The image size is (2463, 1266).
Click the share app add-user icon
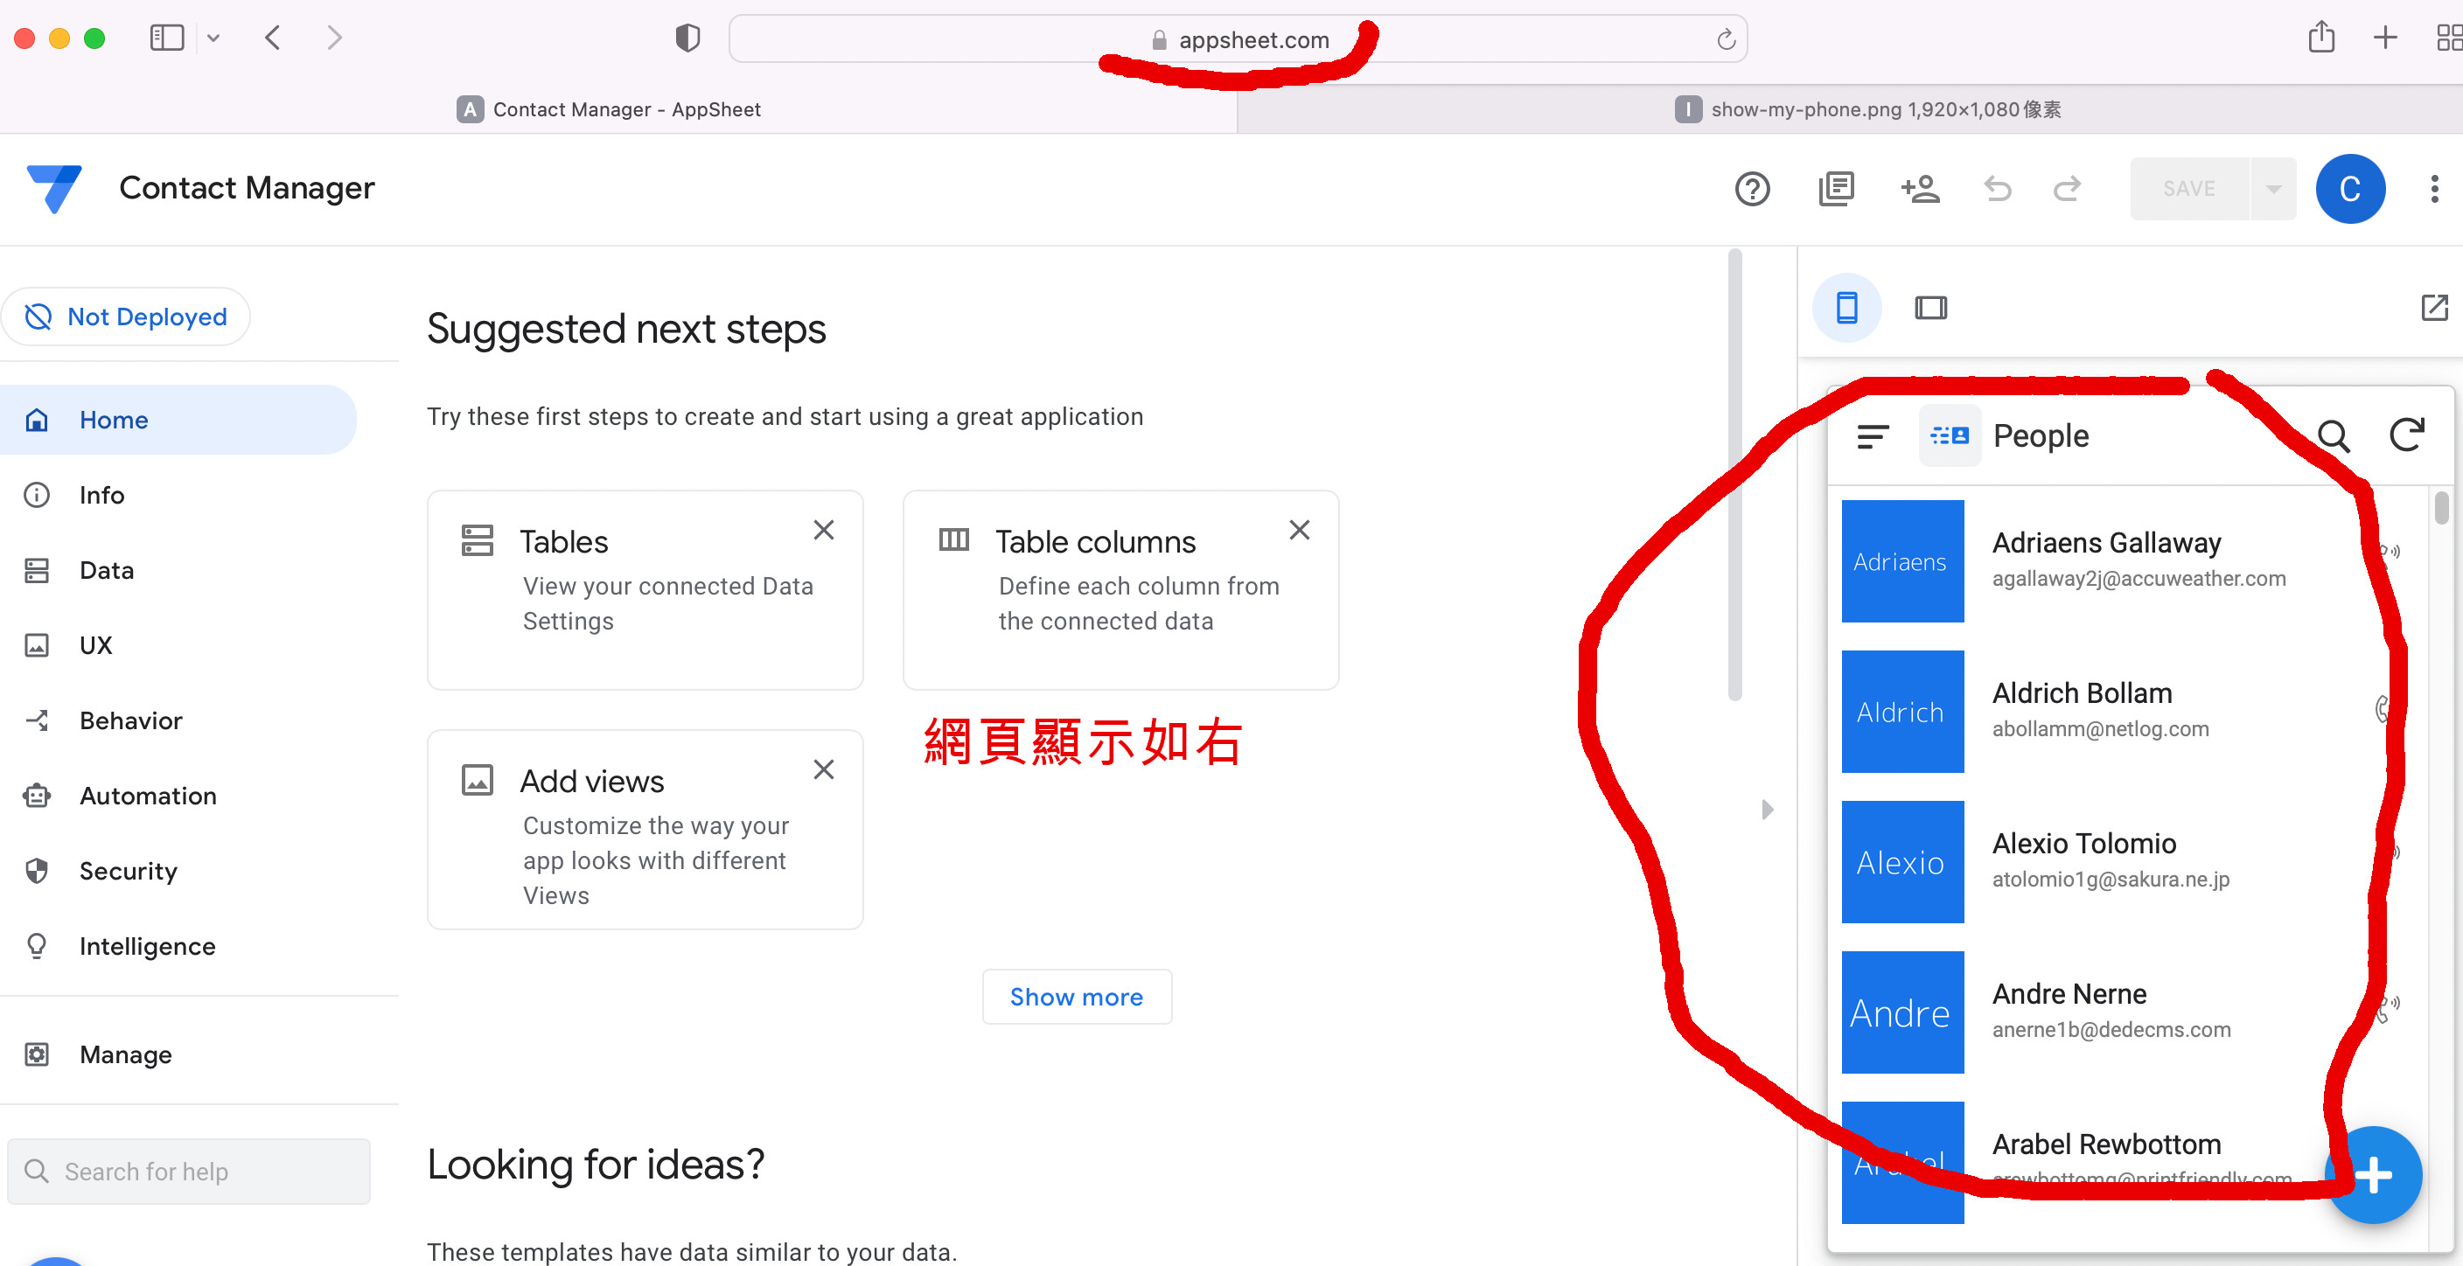click(x=1919, y=188)
